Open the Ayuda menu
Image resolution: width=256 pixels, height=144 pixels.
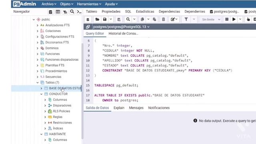pyautogui.click(x=111, y=4)
